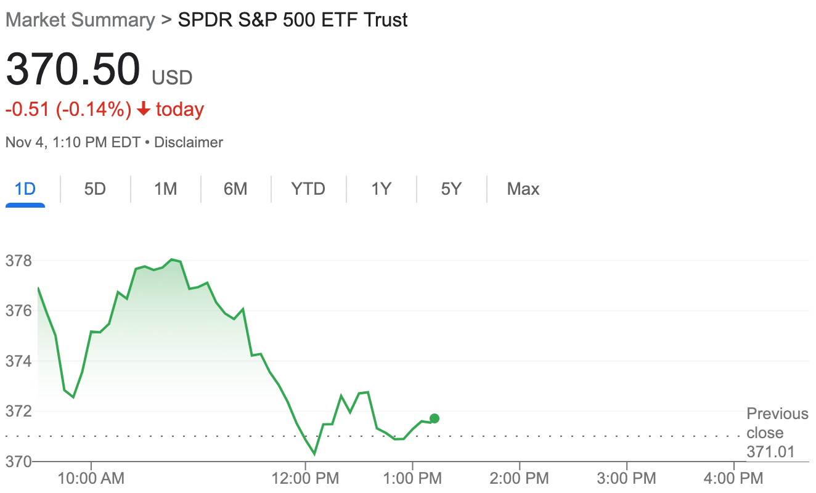Switch to 5Y history tab

(x=451, y=189)
